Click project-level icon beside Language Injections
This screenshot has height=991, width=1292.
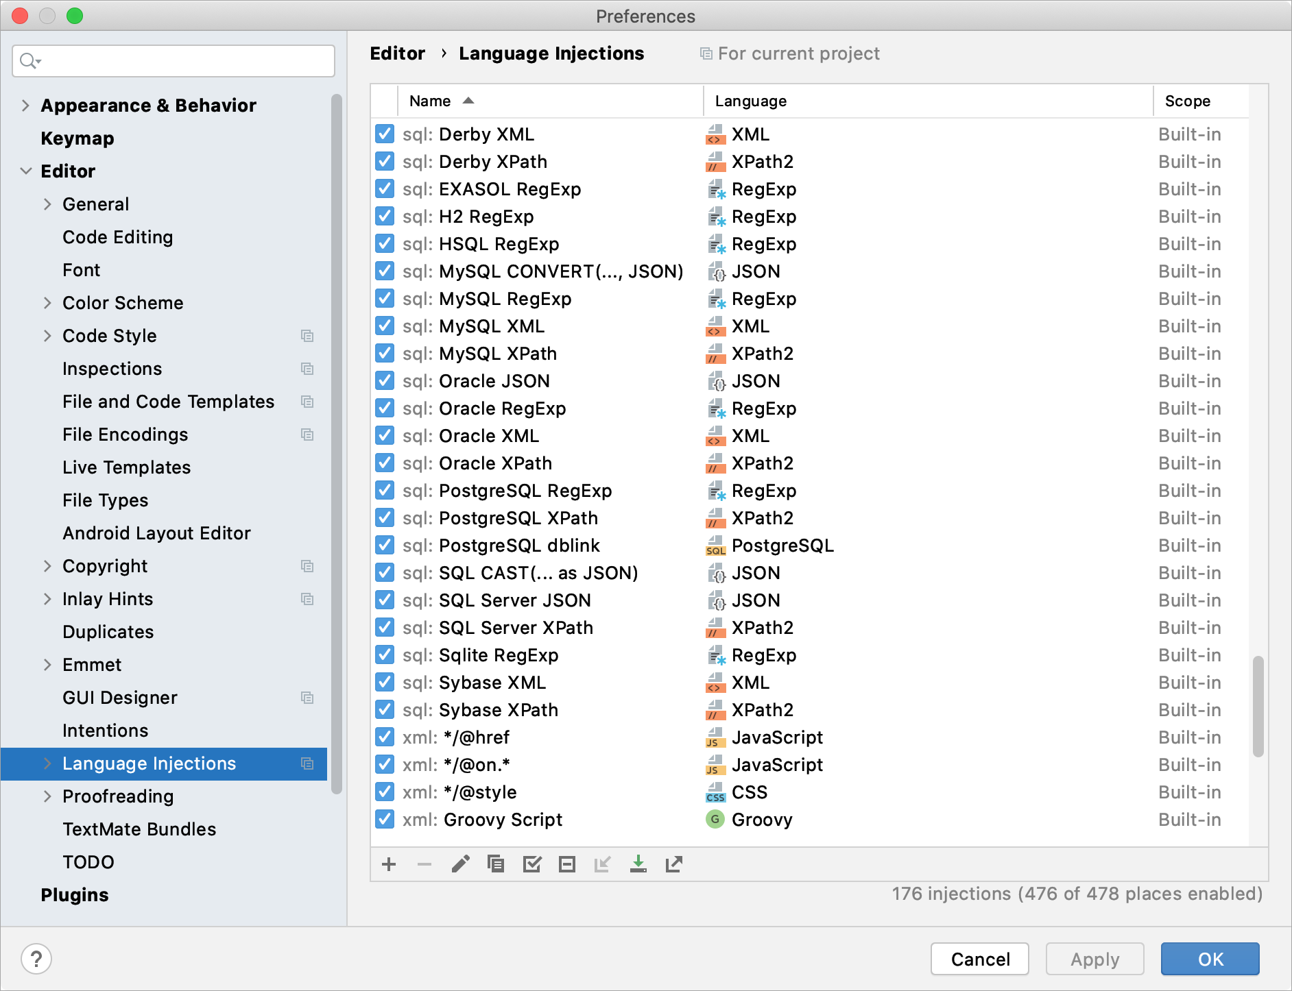(x=307, y=763)
